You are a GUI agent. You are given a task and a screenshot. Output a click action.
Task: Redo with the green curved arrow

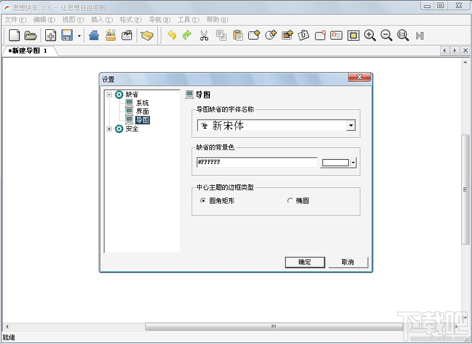pos(187,35)
